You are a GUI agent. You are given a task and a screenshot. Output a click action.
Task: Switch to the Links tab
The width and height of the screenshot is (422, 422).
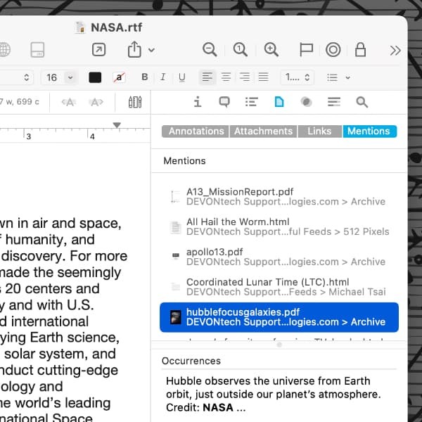[319, 132]
